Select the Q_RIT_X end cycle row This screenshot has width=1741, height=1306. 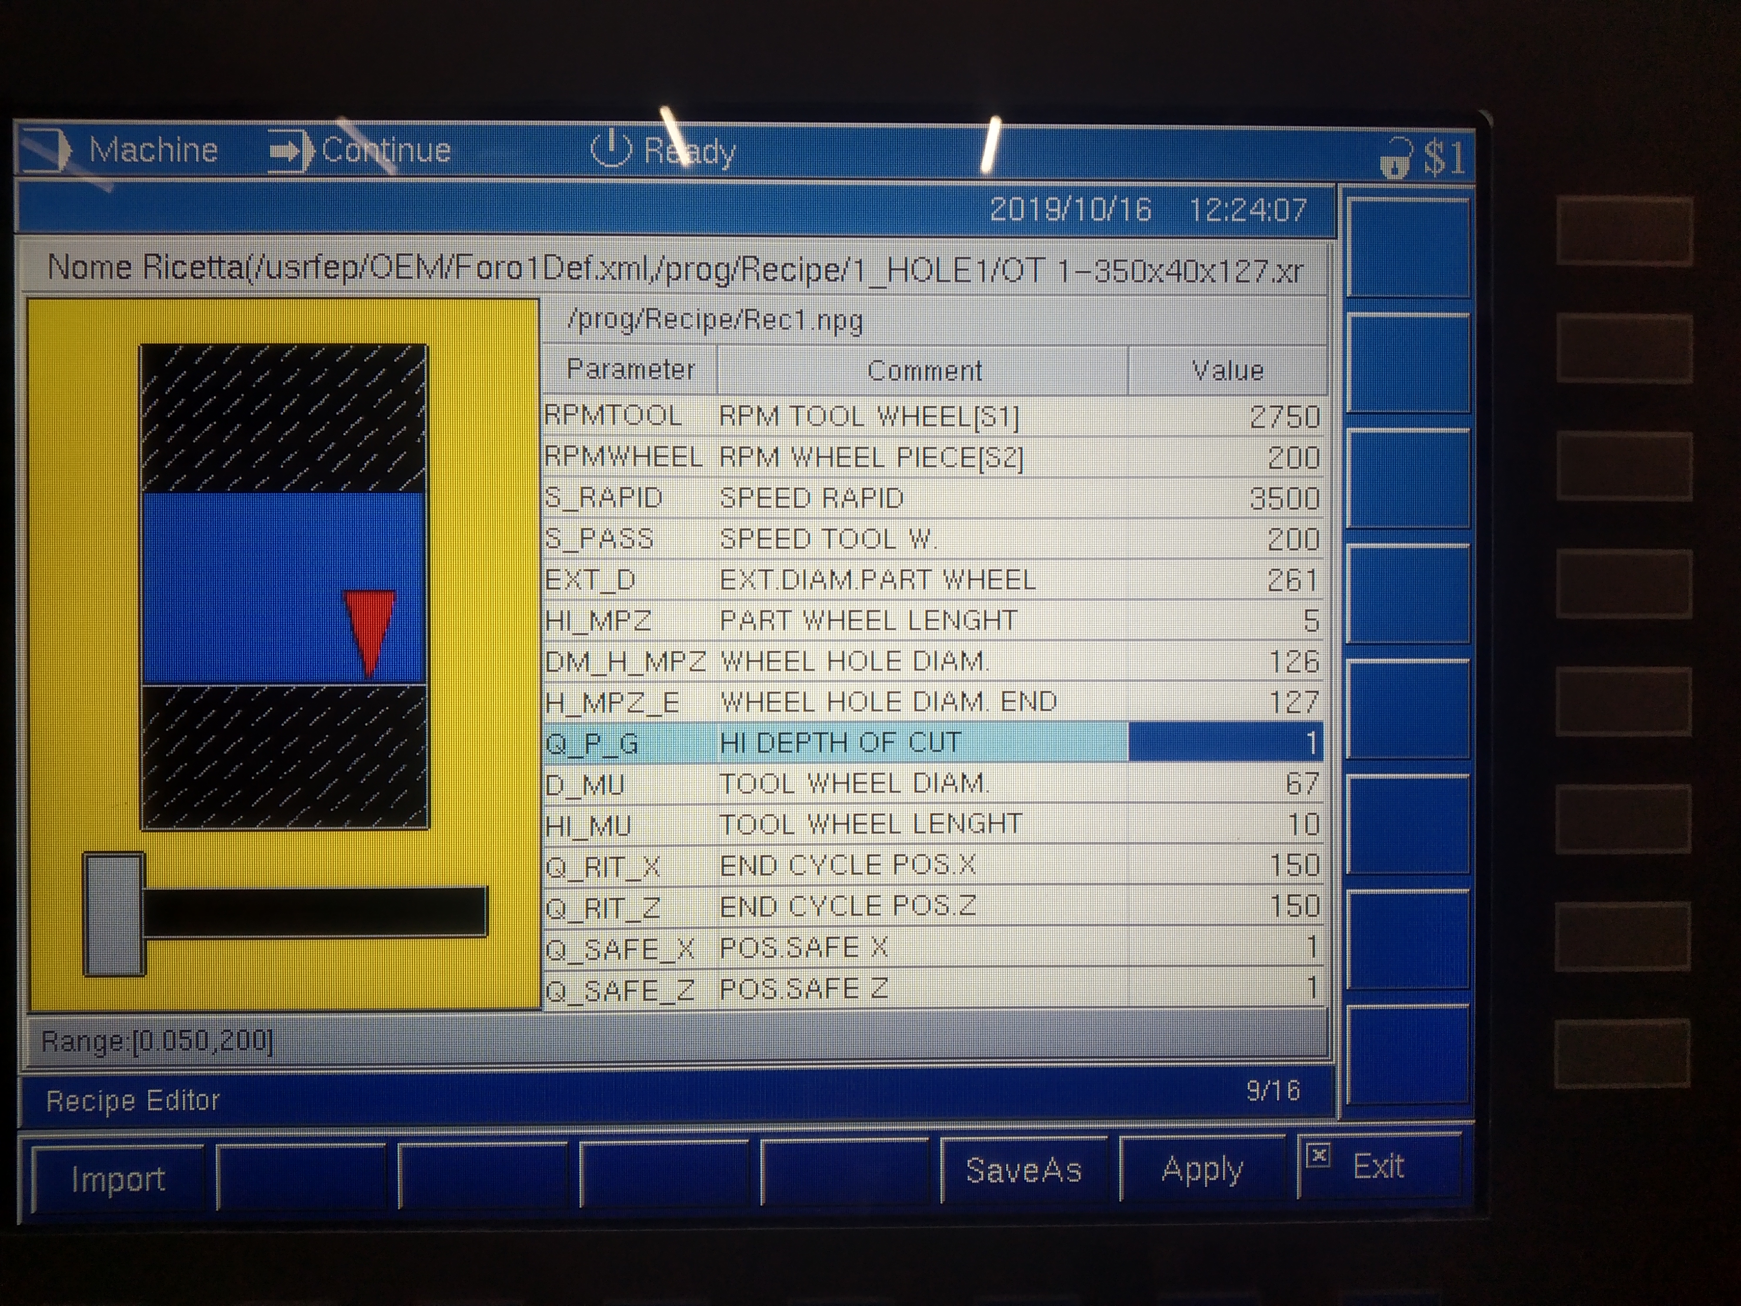point(934,865)
